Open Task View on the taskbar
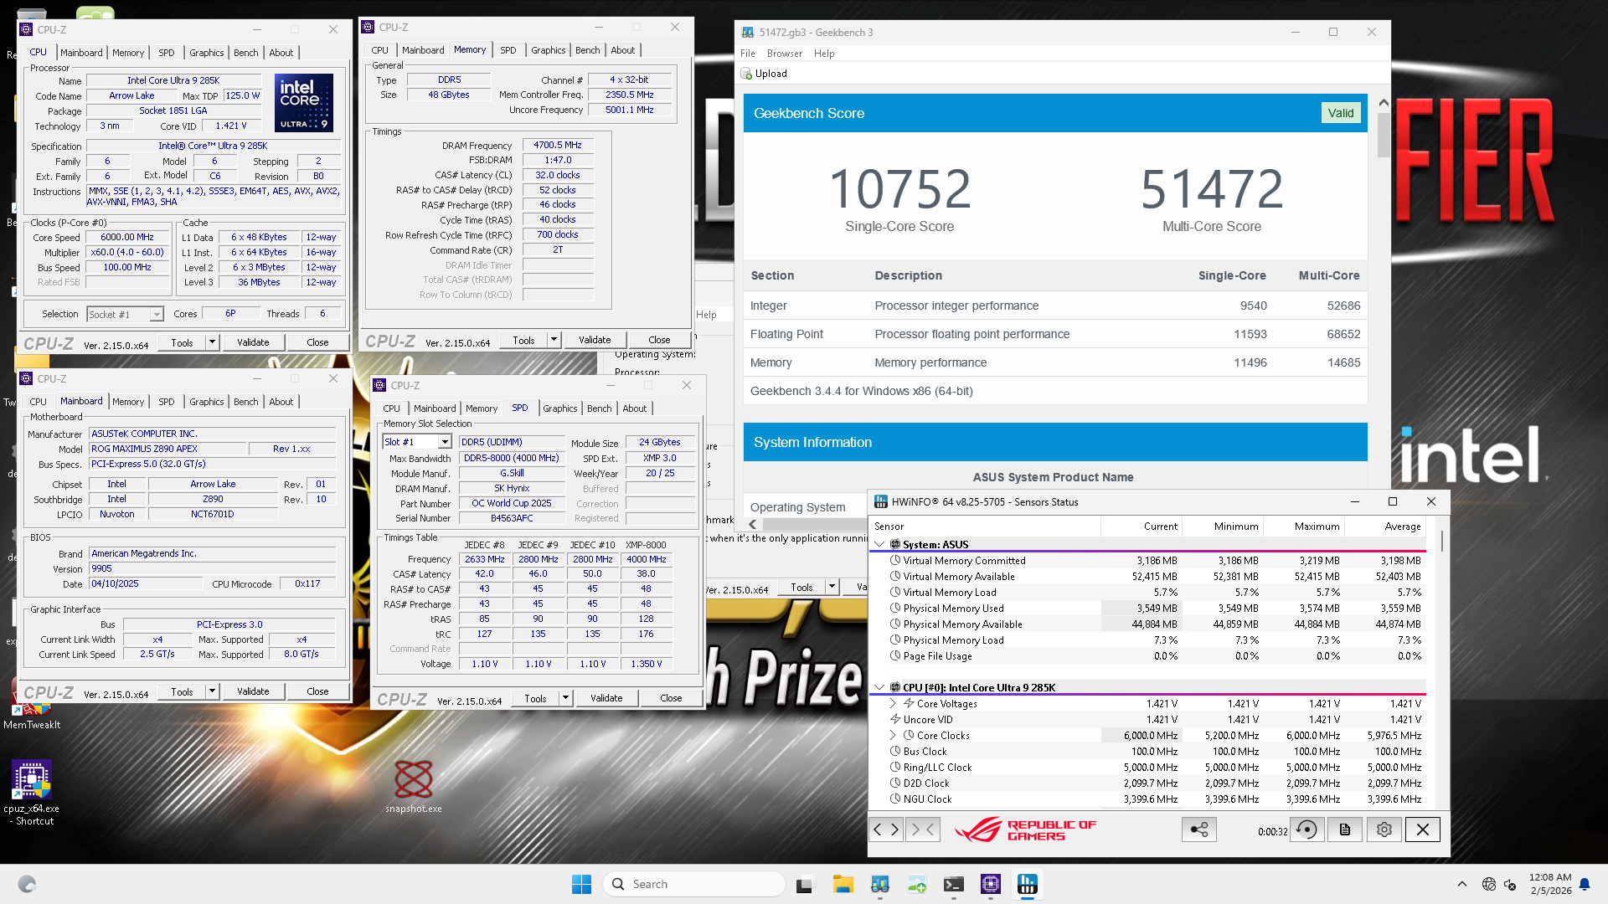This screenshot has height=904, width=1608. point(806,884)
